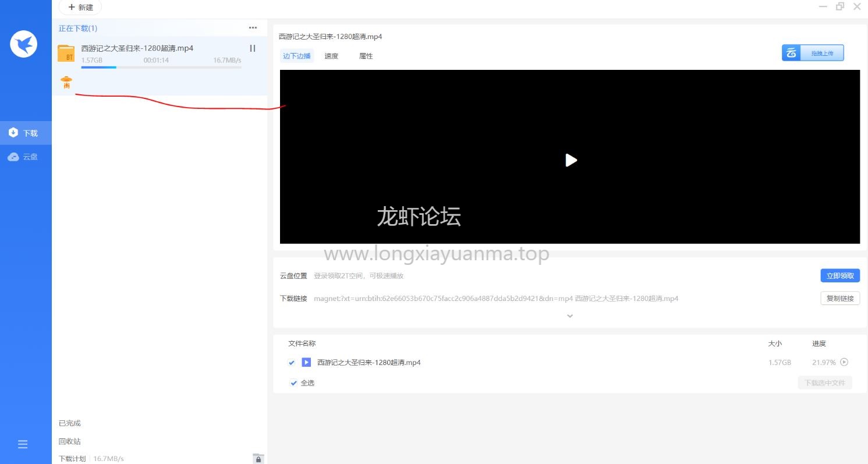Image resolution: width=868 pixels, height=464 pixels.
Task: Restore the window with restore button
Action: tap(840, 6)
